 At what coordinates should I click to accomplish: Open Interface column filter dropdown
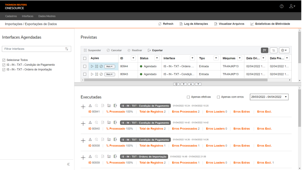coord(192,58)
